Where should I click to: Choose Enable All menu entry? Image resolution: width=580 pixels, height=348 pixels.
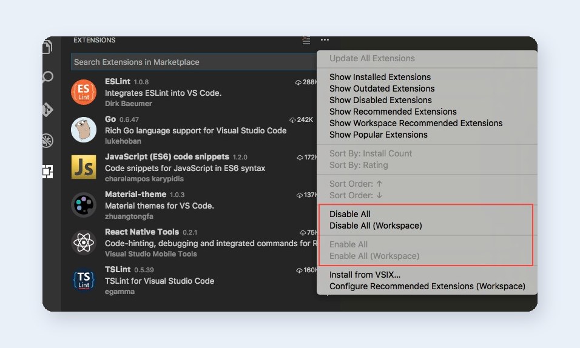pos(348,244)
